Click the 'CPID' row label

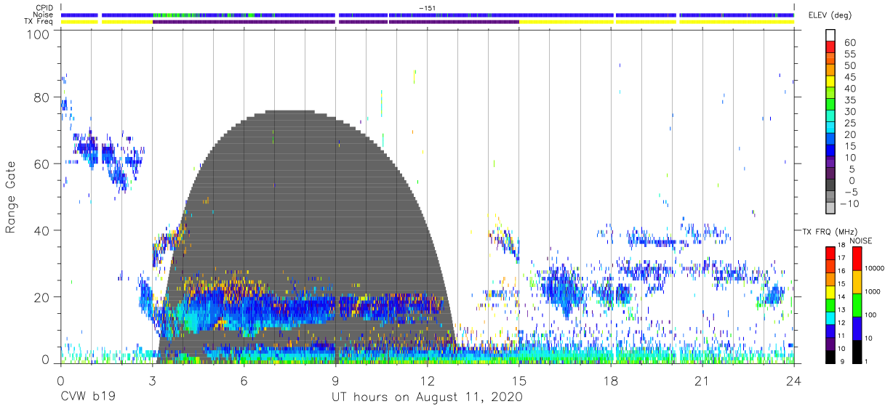[45, 7]
